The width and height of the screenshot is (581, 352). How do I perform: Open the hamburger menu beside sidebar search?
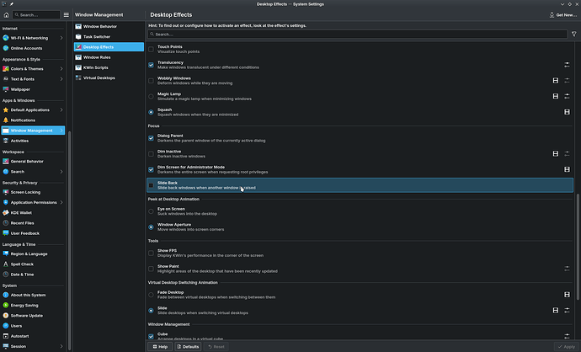tap(67, 15)
